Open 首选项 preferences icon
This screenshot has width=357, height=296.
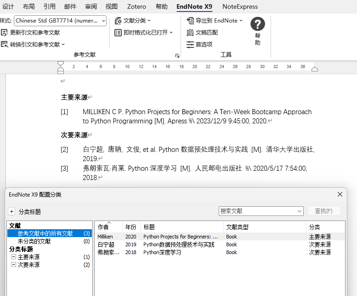[x=190, y=44]
